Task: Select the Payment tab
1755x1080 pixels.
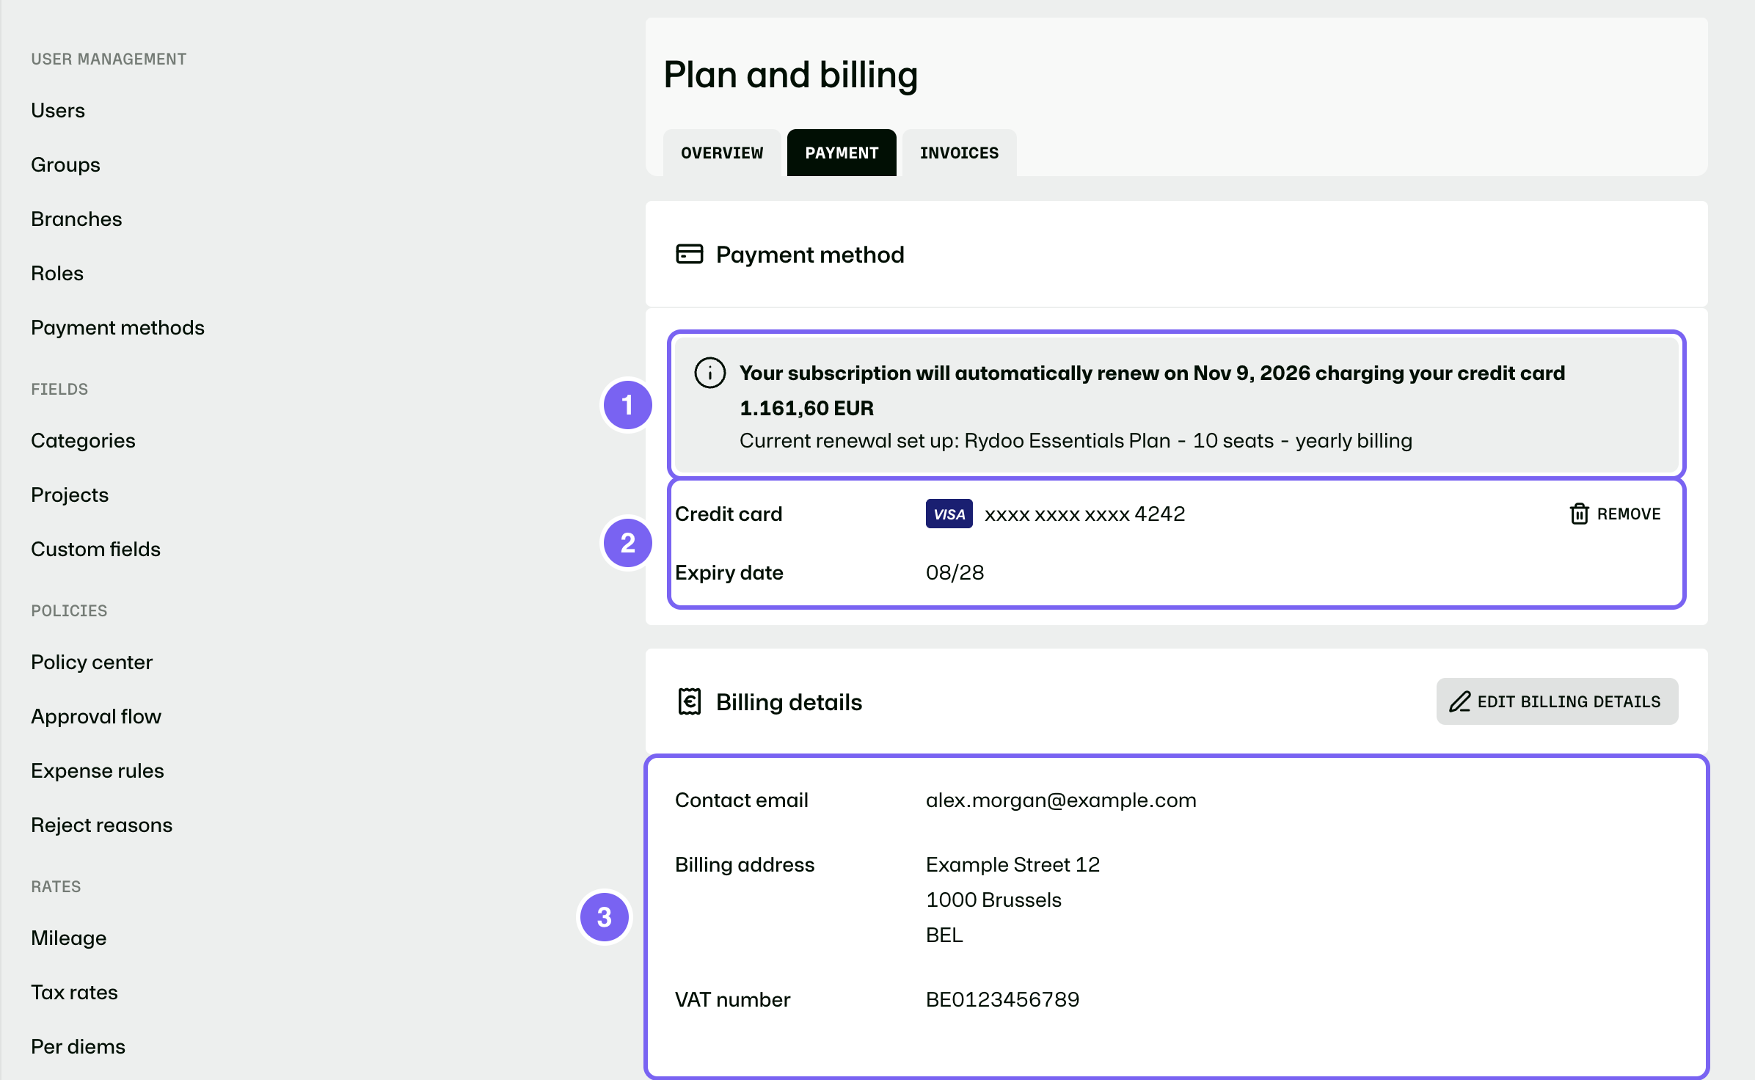Action: pos(842,153)
